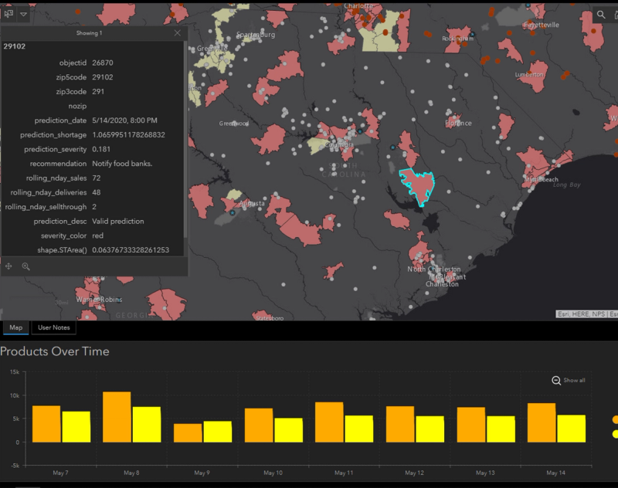This screenshot has width=618, height=488.
Task: Open the map search magnifier icon
Action: coord(601,15)
